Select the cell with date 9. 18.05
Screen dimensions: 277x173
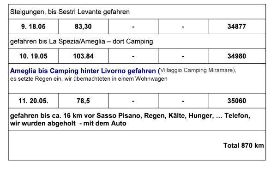33,26
